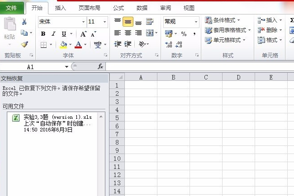Open the 文件 tab
The height and width of the screenshot is (196, 294).
pos(11,8)
